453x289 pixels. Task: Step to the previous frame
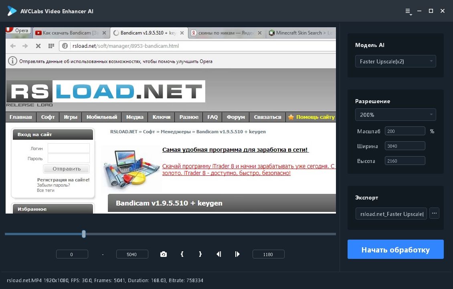[x=219, y=254]
